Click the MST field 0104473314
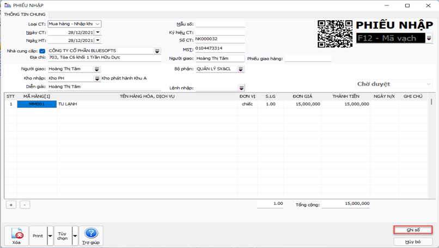This screenshot has height=248, width=439. click(x=220, y=49)
